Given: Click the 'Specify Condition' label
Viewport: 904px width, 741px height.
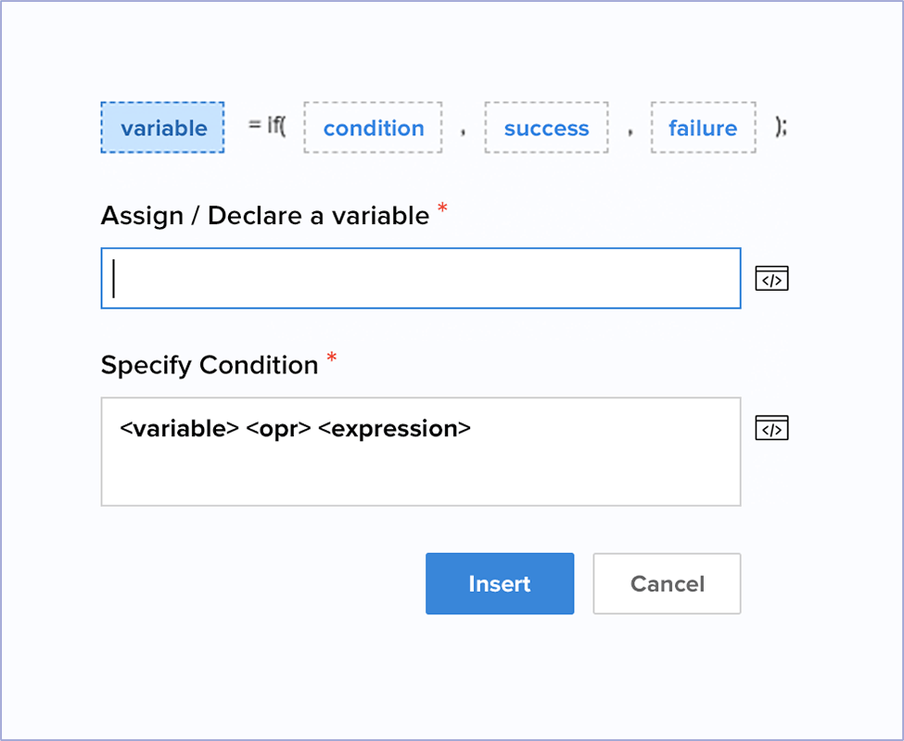Looking at the screenshot, I should (210, 365).
